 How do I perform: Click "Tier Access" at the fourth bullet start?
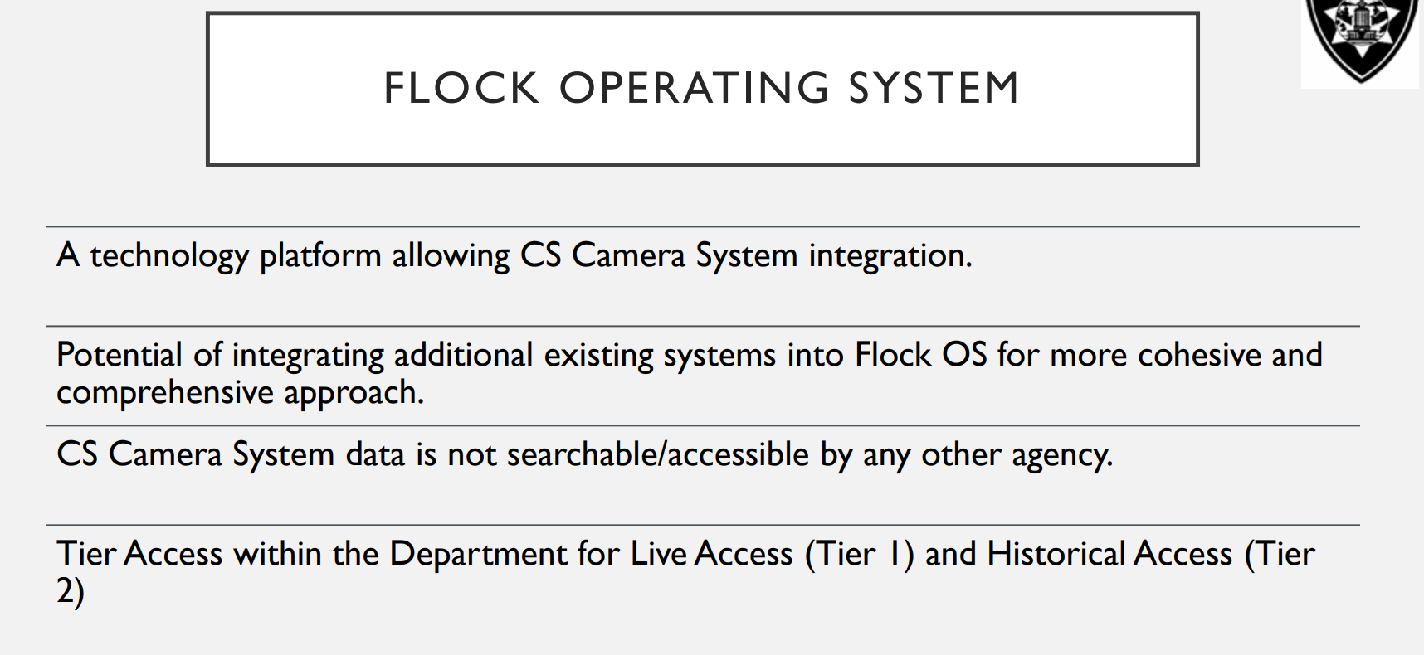click(139, 554)
